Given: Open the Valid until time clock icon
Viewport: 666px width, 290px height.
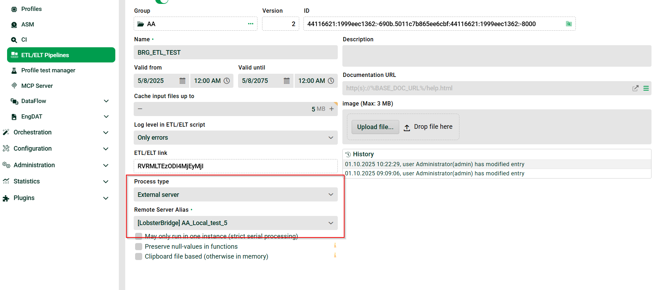Looking at the screenshot, I should (x=331, y=81).
